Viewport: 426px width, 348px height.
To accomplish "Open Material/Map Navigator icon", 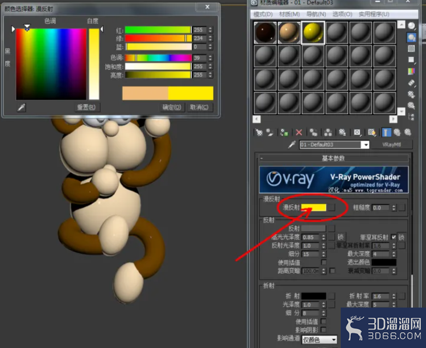I will (411, 117).
